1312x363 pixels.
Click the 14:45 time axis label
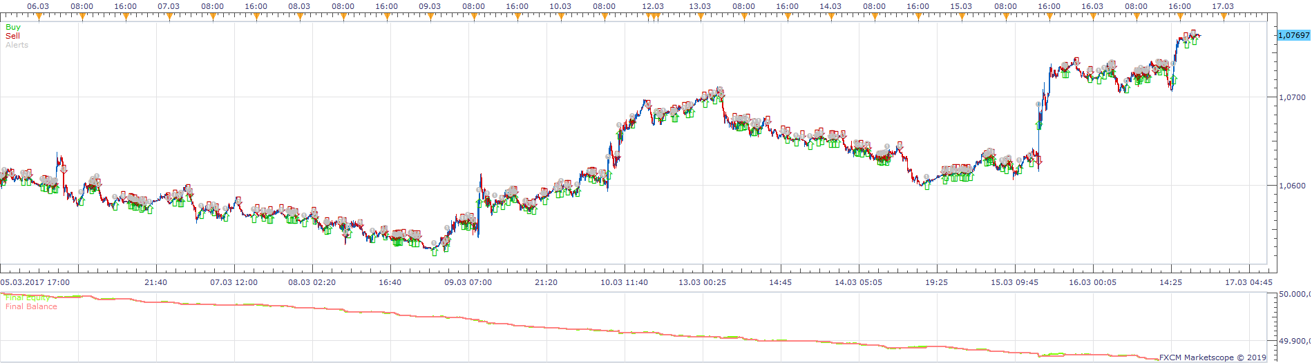point(781,282)
